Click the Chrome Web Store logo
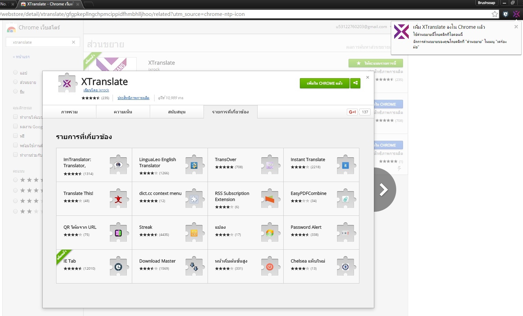This screenshot has width=523, height=316. click(x=11, y=28)
